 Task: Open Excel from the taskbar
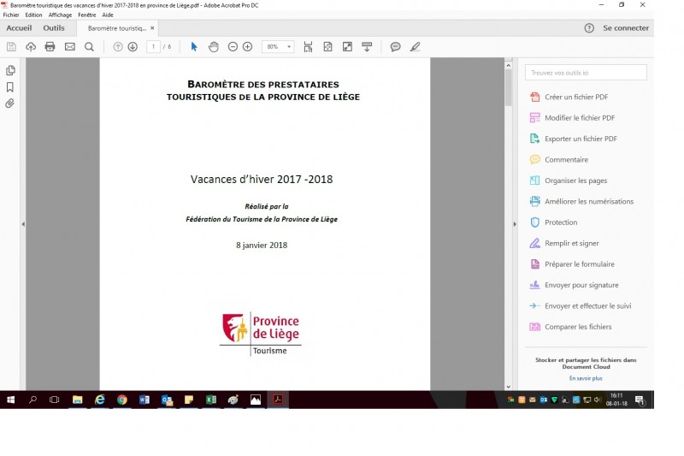tap(210, 400)
